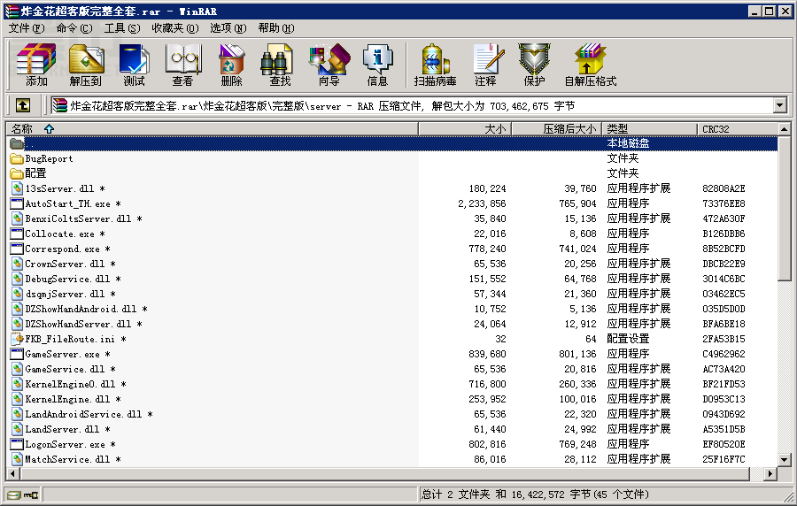Sort by Name (名称) column header
Screen dimensions: 797x506
pyautogui.click(x=212, y=129)
